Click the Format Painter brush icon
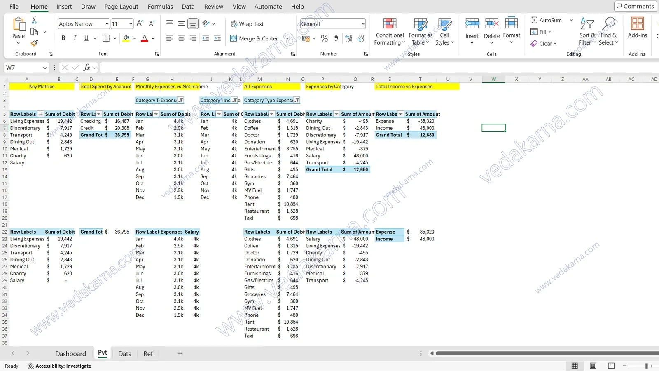Image resolution: width=659 pixels, height=371 pixels. (34, 43)
